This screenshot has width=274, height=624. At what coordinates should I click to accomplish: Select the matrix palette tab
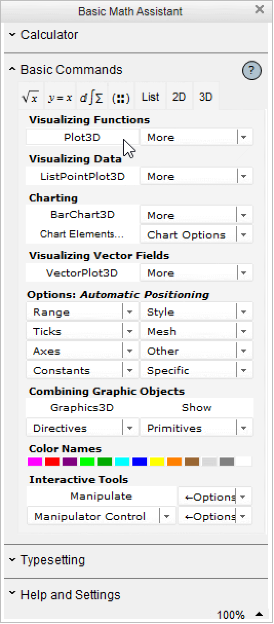coord(121,97)
